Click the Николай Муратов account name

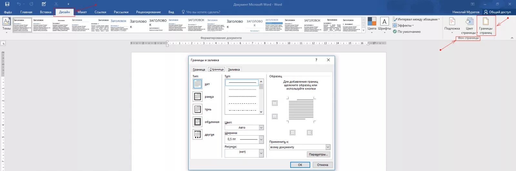tap(466, 12)
